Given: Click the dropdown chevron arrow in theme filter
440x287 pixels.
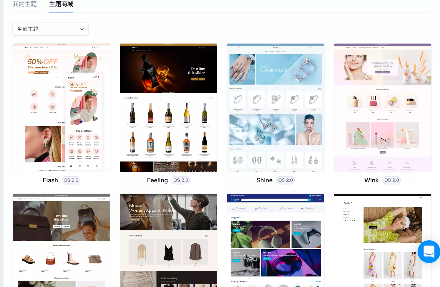Looking at the screenshot, I should tap(82, 29).
